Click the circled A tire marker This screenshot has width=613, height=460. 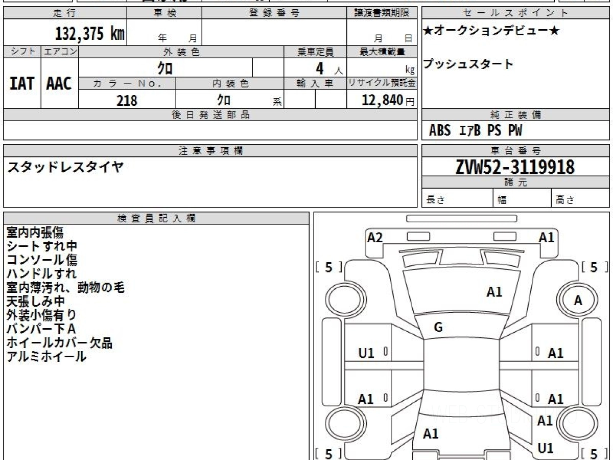click(x=578, y=301)
